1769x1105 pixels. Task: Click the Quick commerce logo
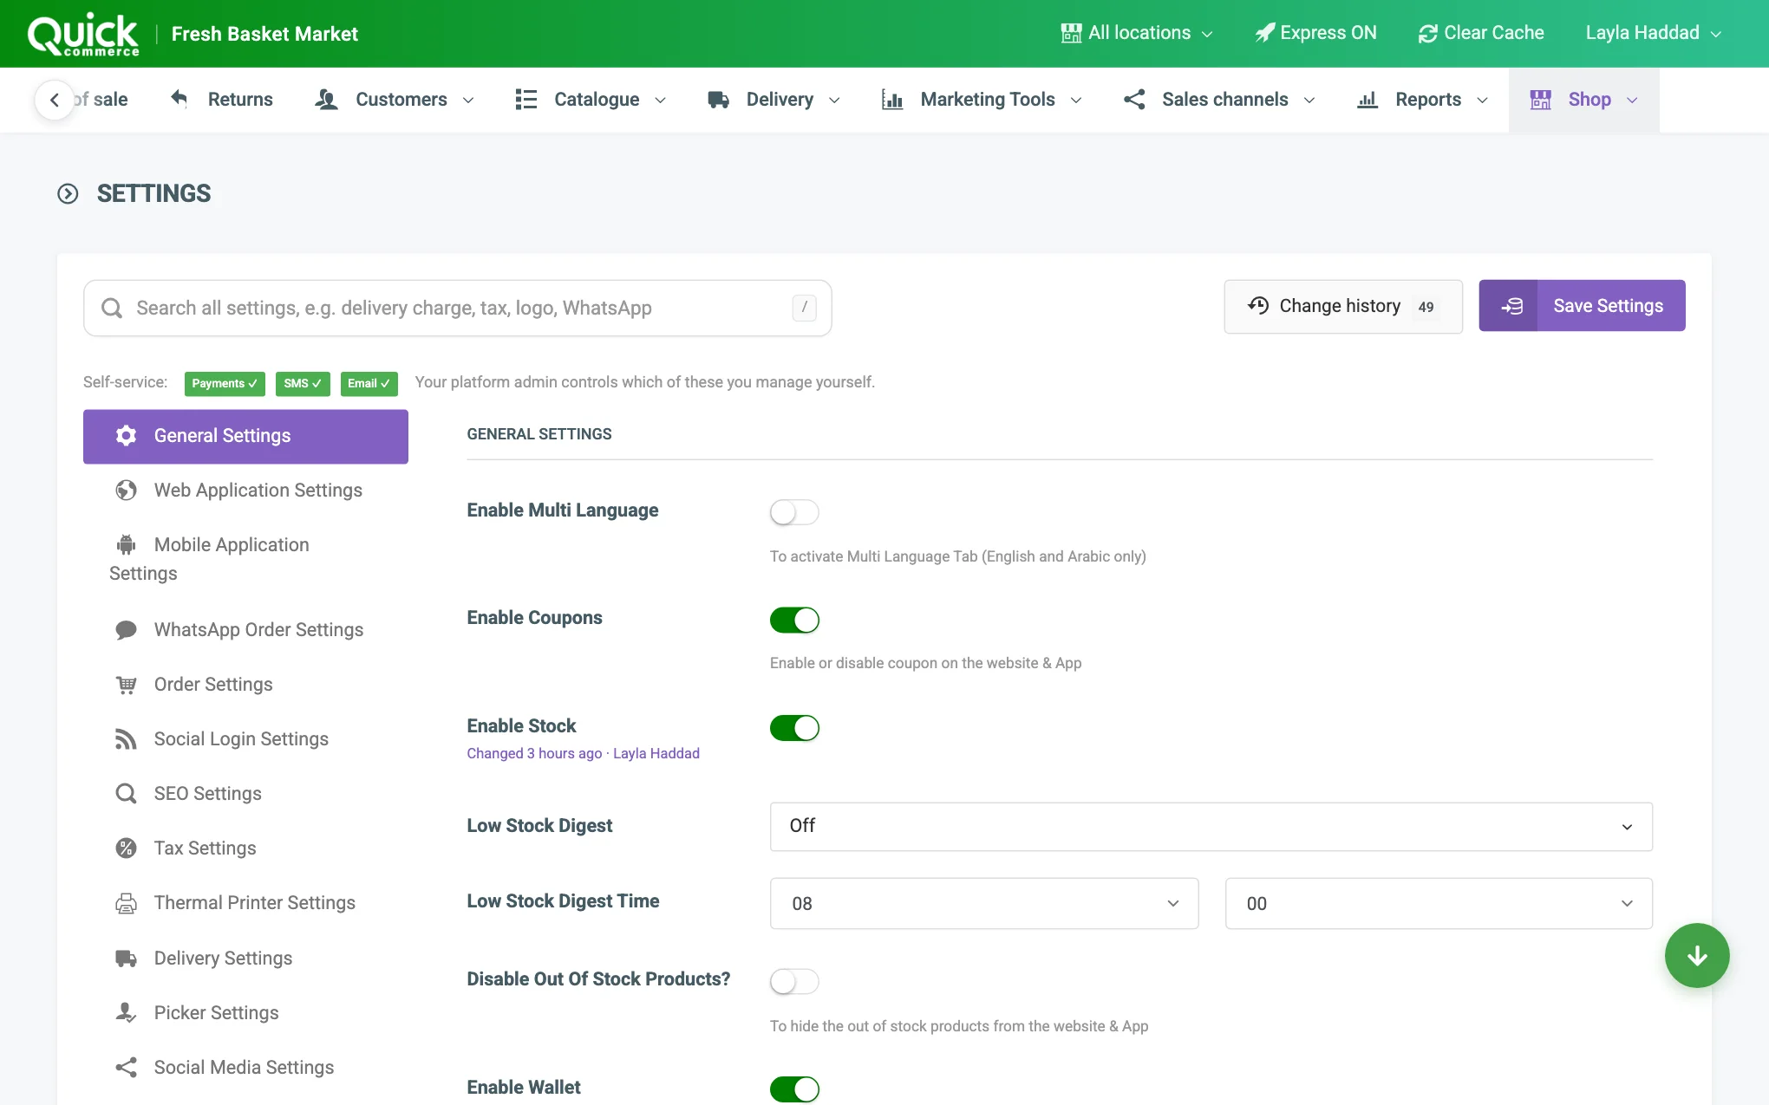click(83, 35)
